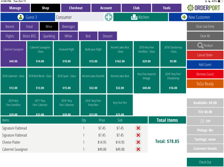The height and width of the screenshot is (167, 224).
Task: Add the Featured Flight item
Action: tap(67, 54)
